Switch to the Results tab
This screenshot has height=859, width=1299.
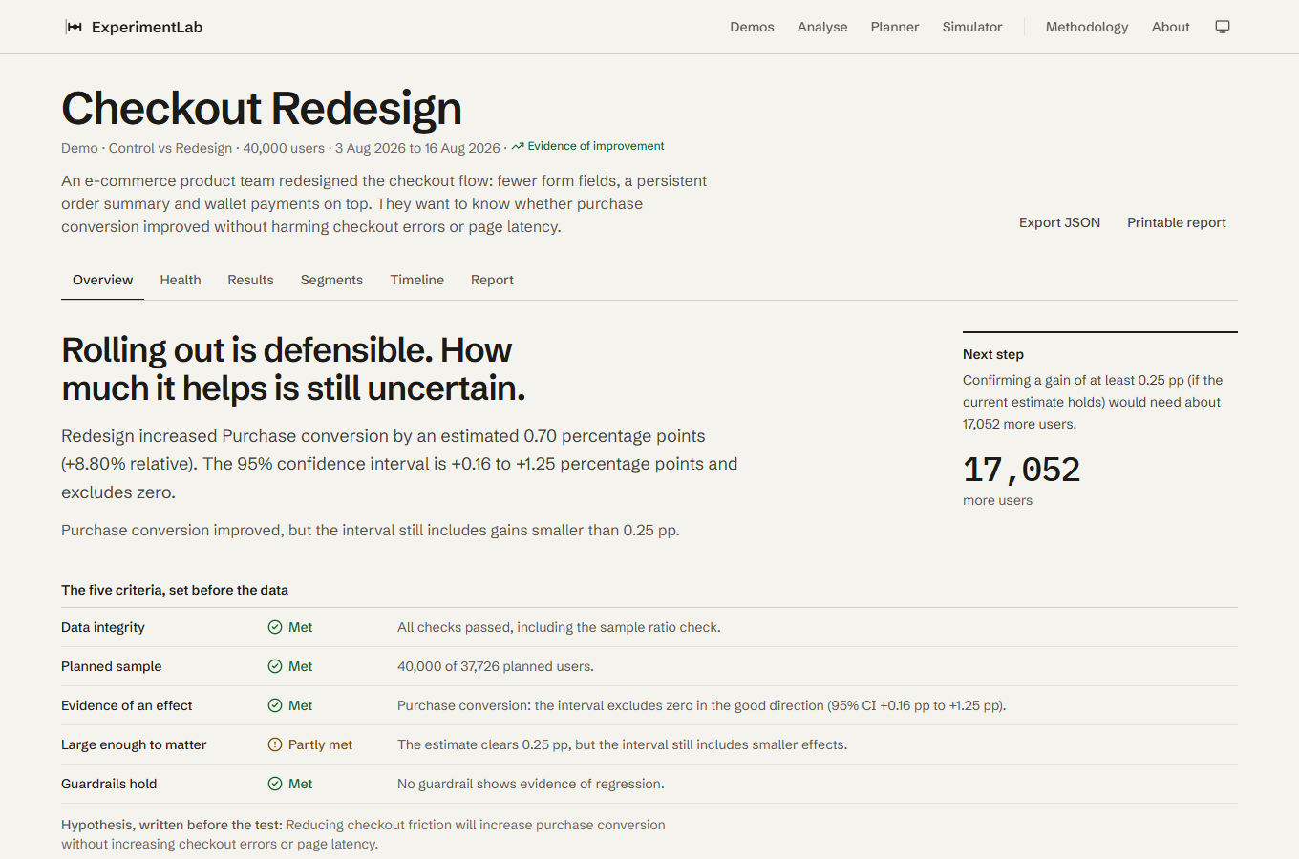coord(250,280)
